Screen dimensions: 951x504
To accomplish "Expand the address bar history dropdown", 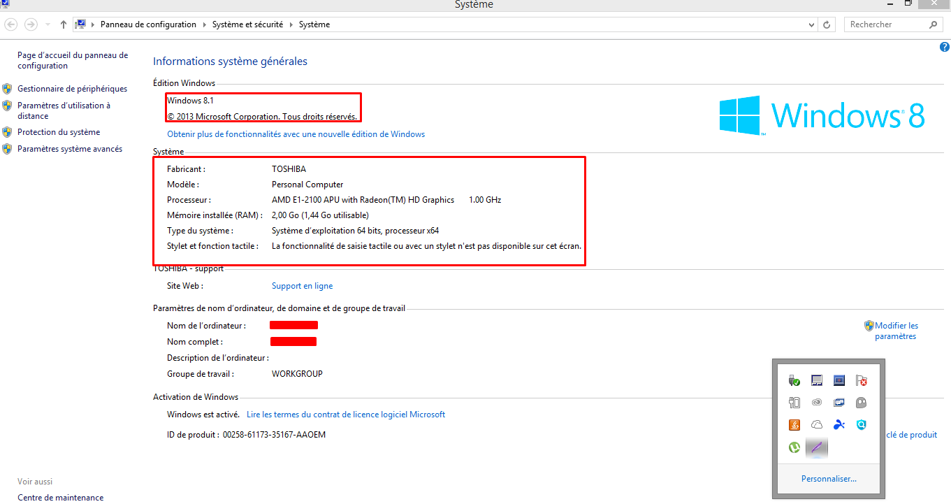I will (x=811, y=24).
